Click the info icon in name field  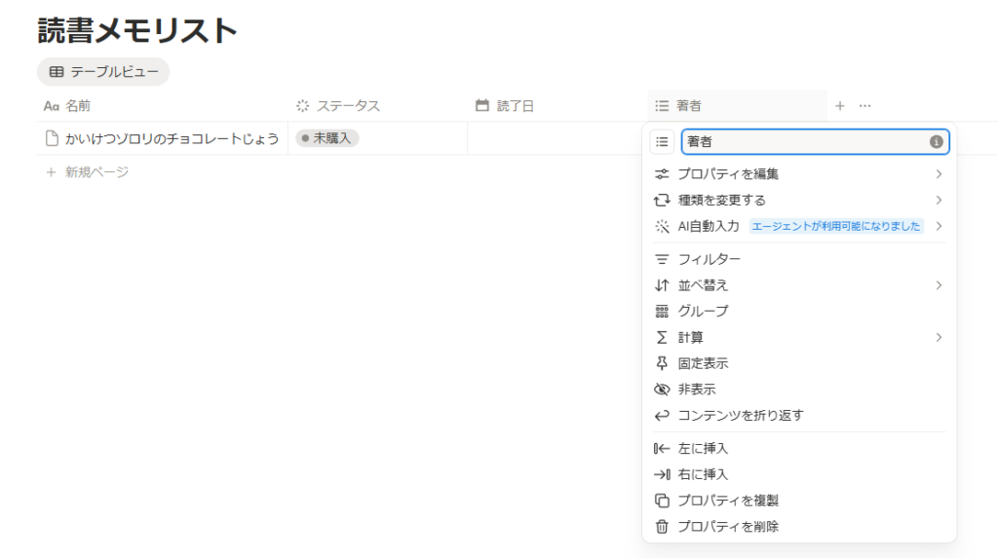point(936,142)
